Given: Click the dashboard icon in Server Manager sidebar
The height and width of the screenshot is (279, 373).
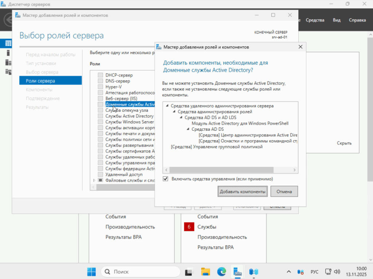Looking at the screenshot, I should (x=8, y=44).
